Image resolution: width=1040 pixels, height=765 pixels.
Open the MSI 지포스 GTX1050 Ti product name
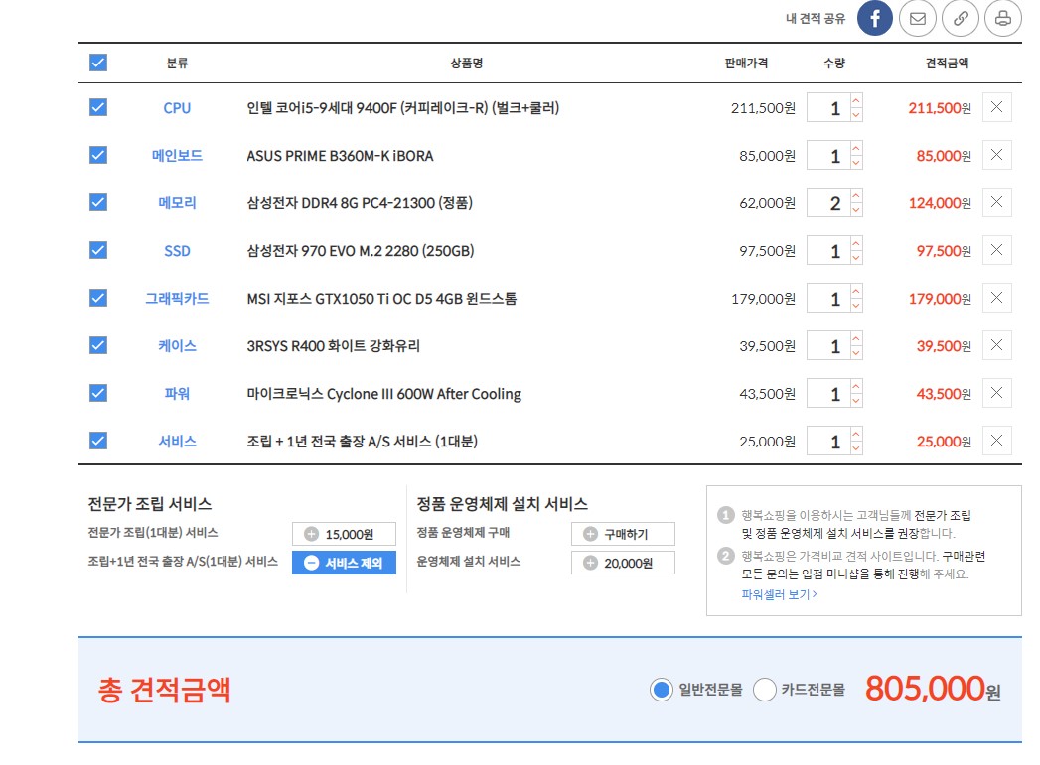click(x=381, y=299)
